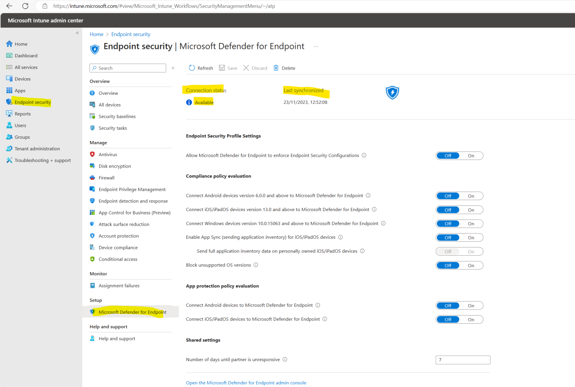Click the Refresh icon in the toolbar
The width and height of the screenshot is (575, 387).
coord(192,68)
